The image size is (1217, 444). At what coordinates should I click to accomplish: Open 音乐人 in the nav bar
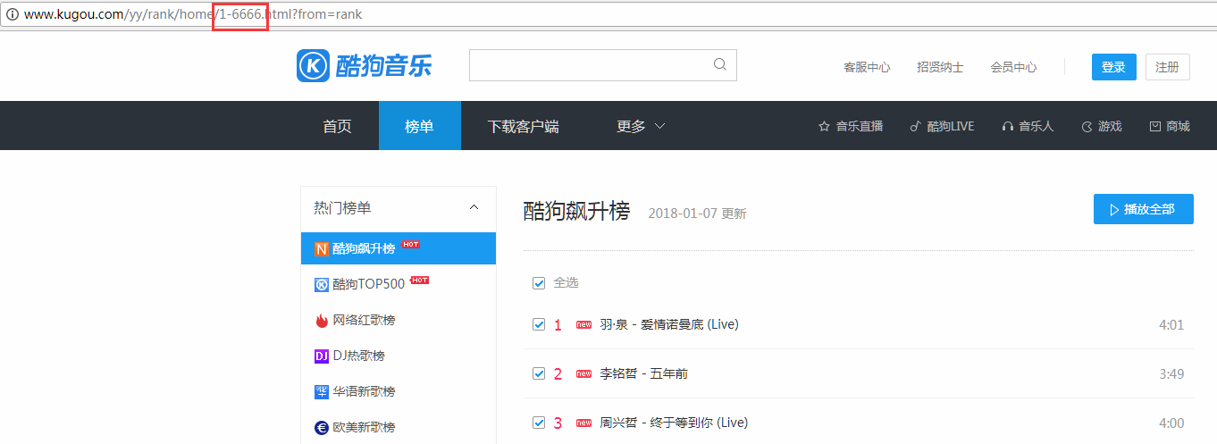[x=1028, y=127]
